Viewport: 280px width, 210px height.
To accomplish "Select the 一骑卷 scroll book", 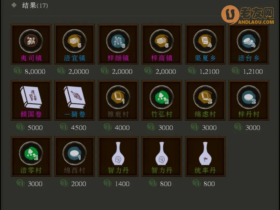I will click(75, 100).
